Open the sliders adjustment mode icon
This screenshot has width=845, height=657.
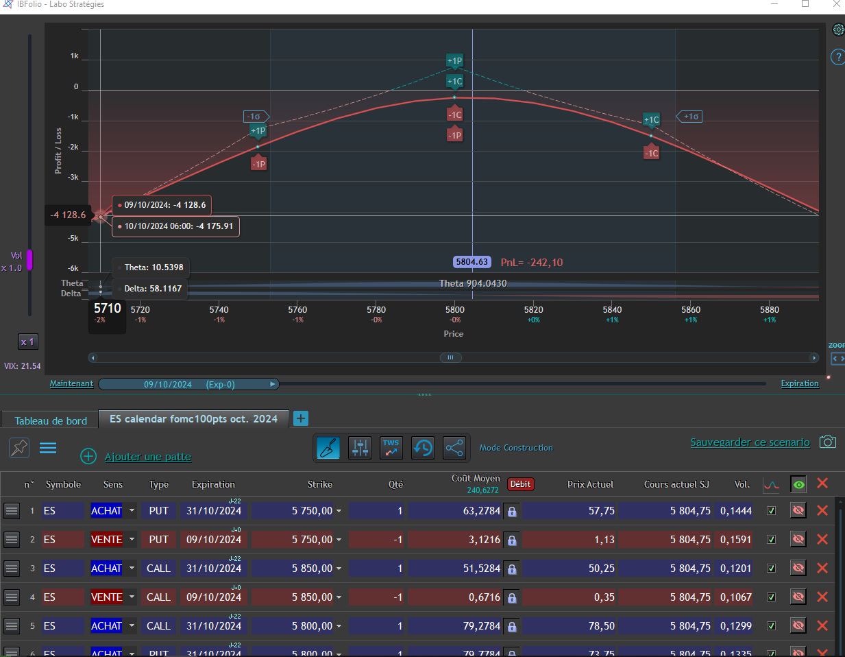click(x=360, y=448)
